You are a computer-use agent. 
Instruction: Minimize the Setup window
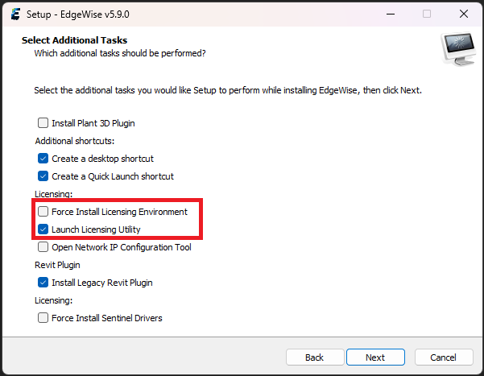(x=388, y=14)
